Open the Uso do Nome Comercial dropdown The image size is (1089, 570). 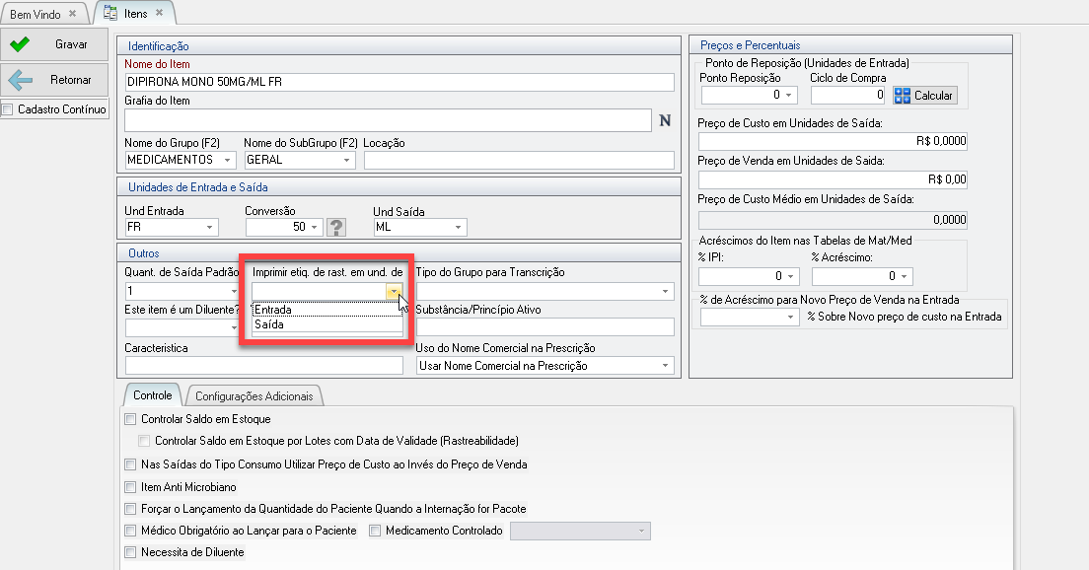[665, 366]
